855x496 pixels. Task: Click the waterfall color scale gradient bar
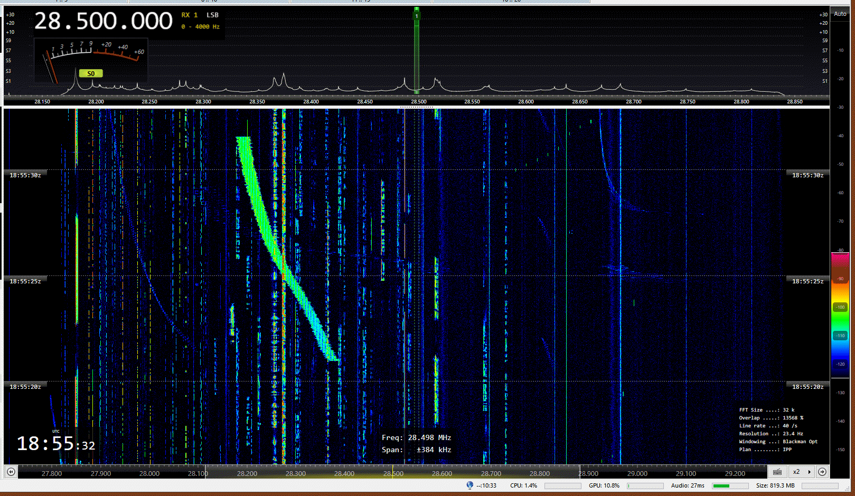(x=840, y=315)
